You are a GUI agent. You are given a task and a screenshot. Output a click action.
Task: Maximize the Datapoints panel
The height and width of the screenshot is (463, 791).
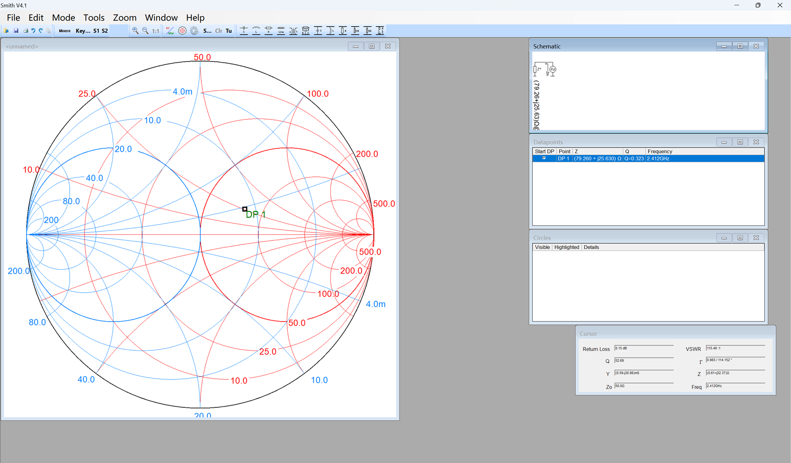(x=740, y=142)
